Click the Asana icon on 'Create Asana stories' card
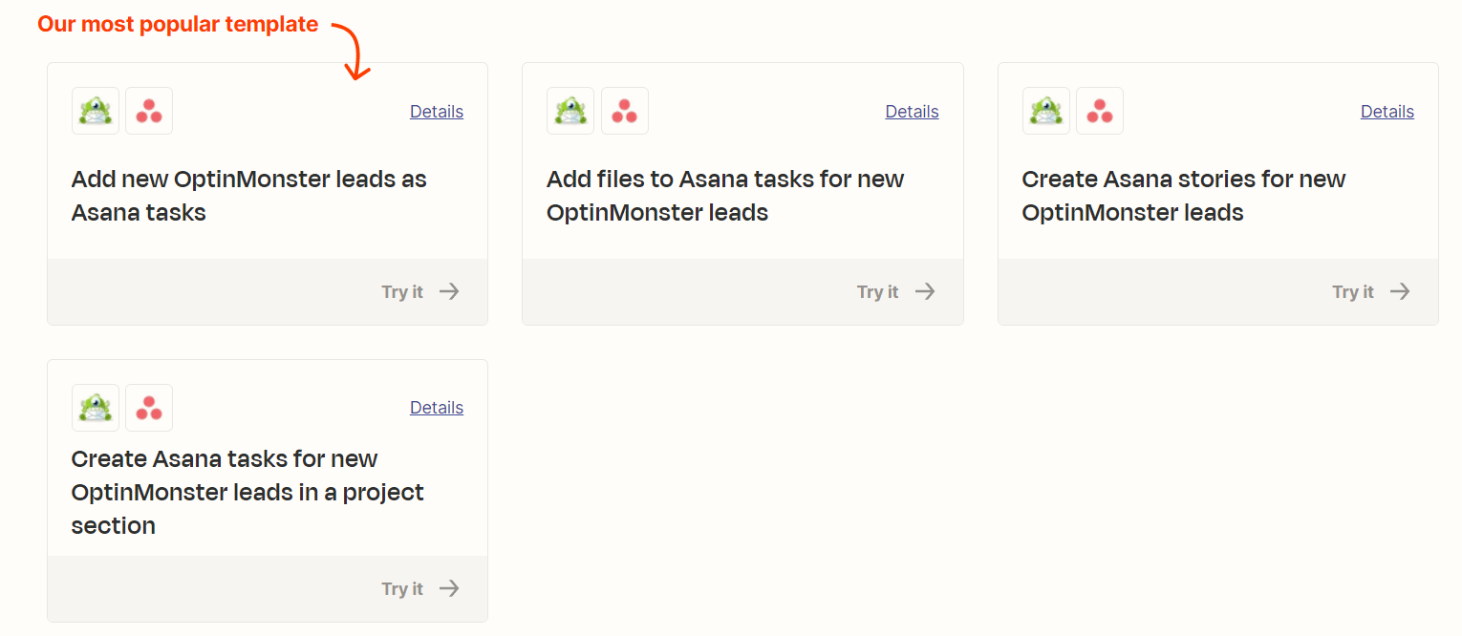Screen dimensions: 1462x636 [x=1100, y=111]
